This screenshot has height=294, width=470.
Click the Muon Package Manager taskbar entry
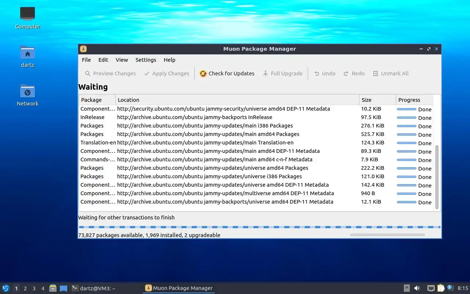179,288
